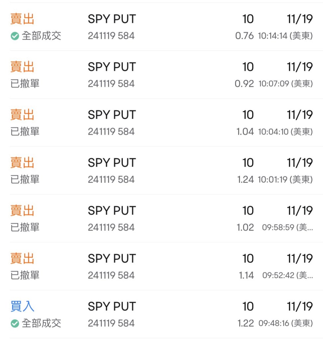323x339 pixels.
Task: Expand the truncated 09:52:42 timestamp
Action: tap(287, 275)
